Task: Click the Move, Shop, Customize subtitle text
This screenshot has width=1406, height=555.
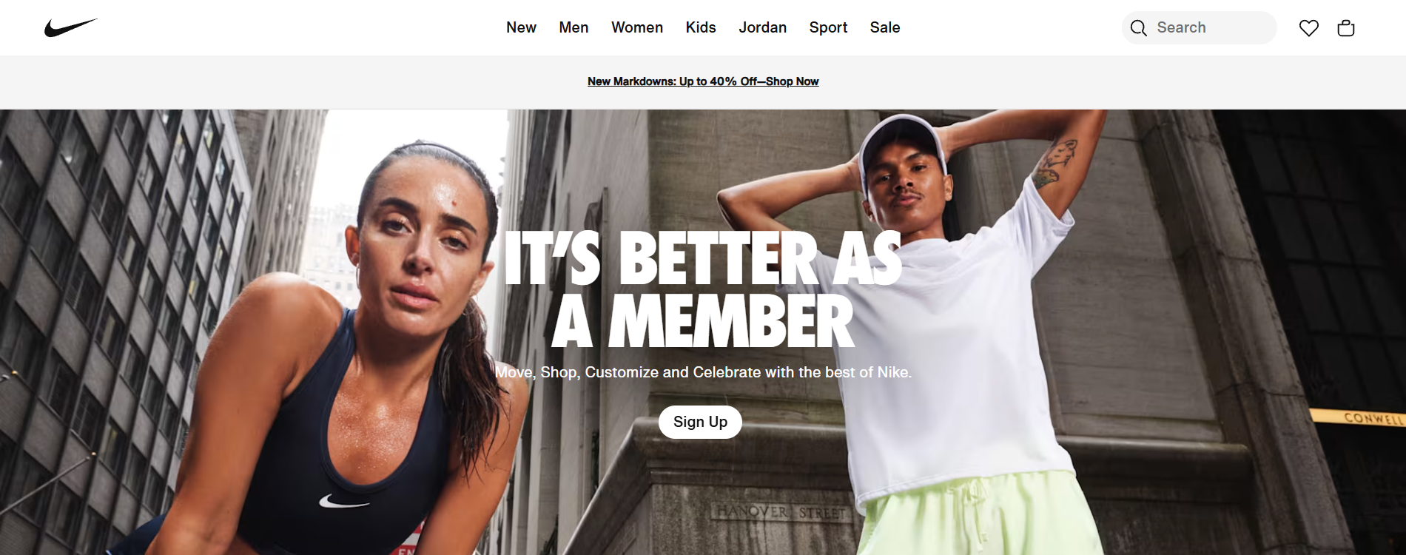Action: (x=703, y=372)
